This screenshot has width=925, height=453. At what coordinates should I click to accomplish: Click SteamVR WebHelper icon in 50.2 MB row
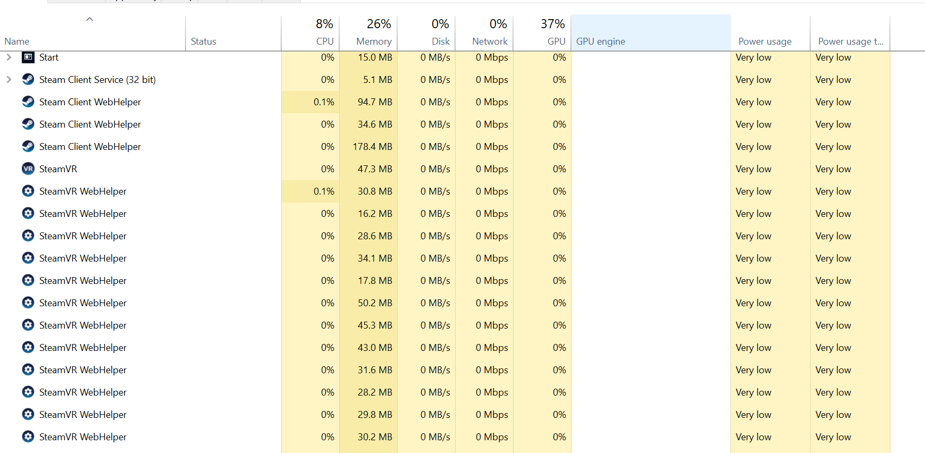coord(28,303)
